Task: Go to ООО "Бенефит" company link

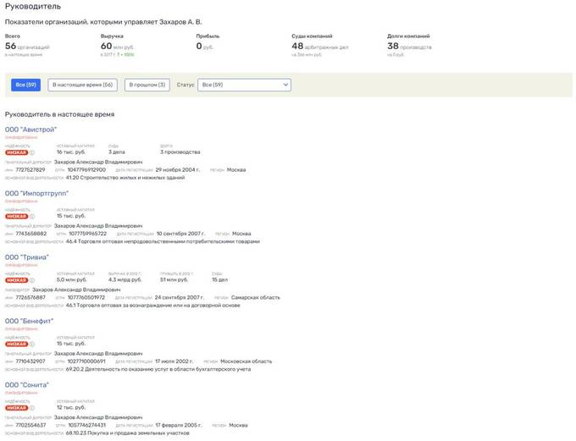Action: coord(30,321)
